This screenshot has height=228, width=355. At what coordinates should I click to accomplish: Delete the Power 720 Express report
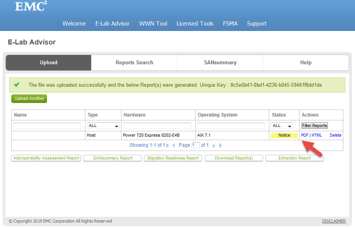(x=335, y=135)
